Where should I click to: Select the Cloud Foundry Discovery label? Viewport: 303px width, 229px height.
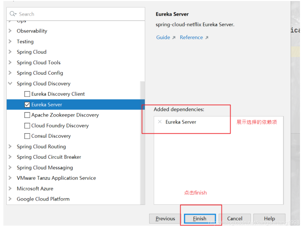coord(60,126)
